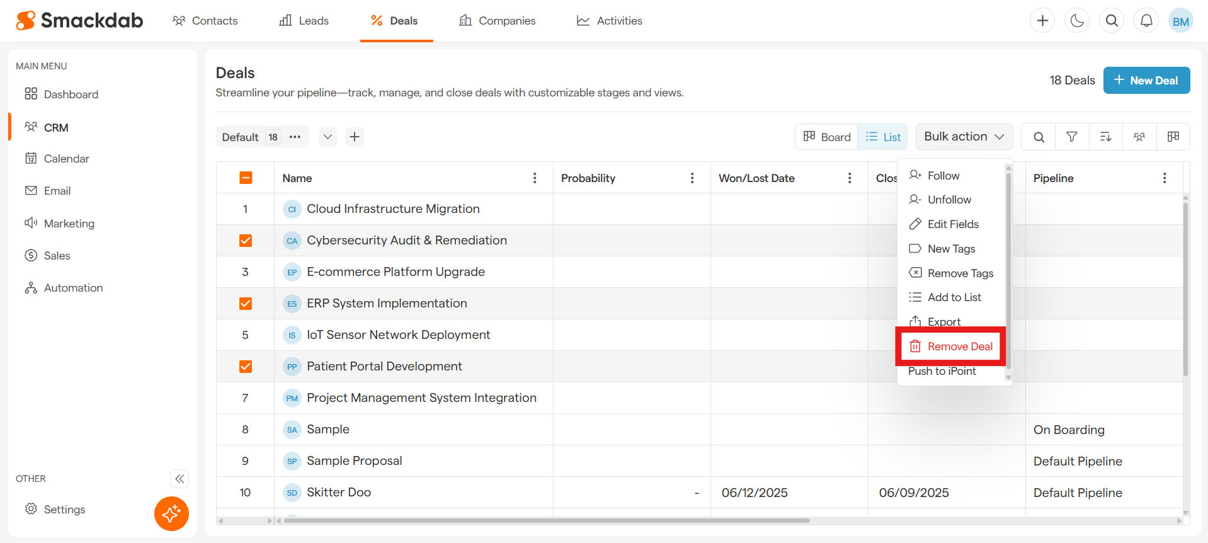Uncheck Cybersecurity Audit & Remediation row
Screen dimensions: 1208x543
pyautogui.click(x=246, y=241)
